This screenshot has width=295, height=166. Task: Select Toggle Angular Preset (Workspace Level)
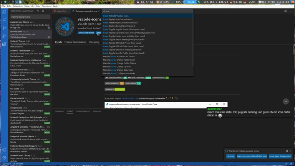click(147, 30)
